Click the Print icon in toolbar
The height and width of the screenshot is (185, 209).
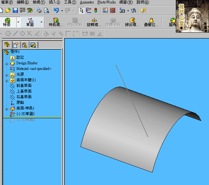[x=39, y=10]
